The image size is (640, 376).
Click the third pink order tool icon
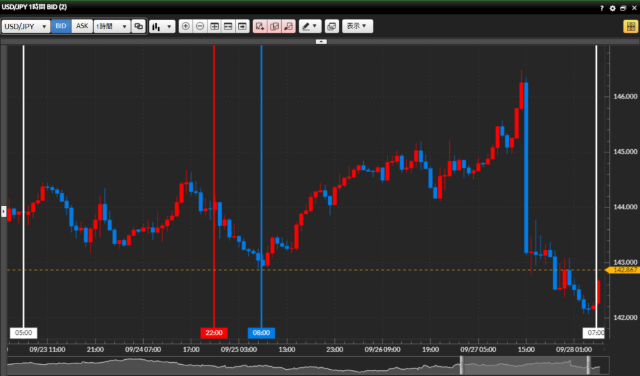pos(288,26)
